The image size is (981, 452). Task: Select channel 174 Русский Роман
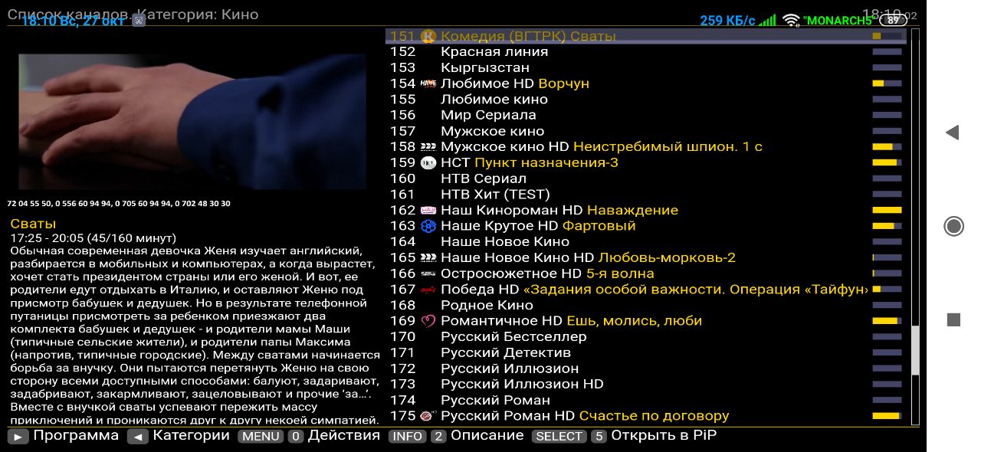pyautogui.click(x=645, y=400)
